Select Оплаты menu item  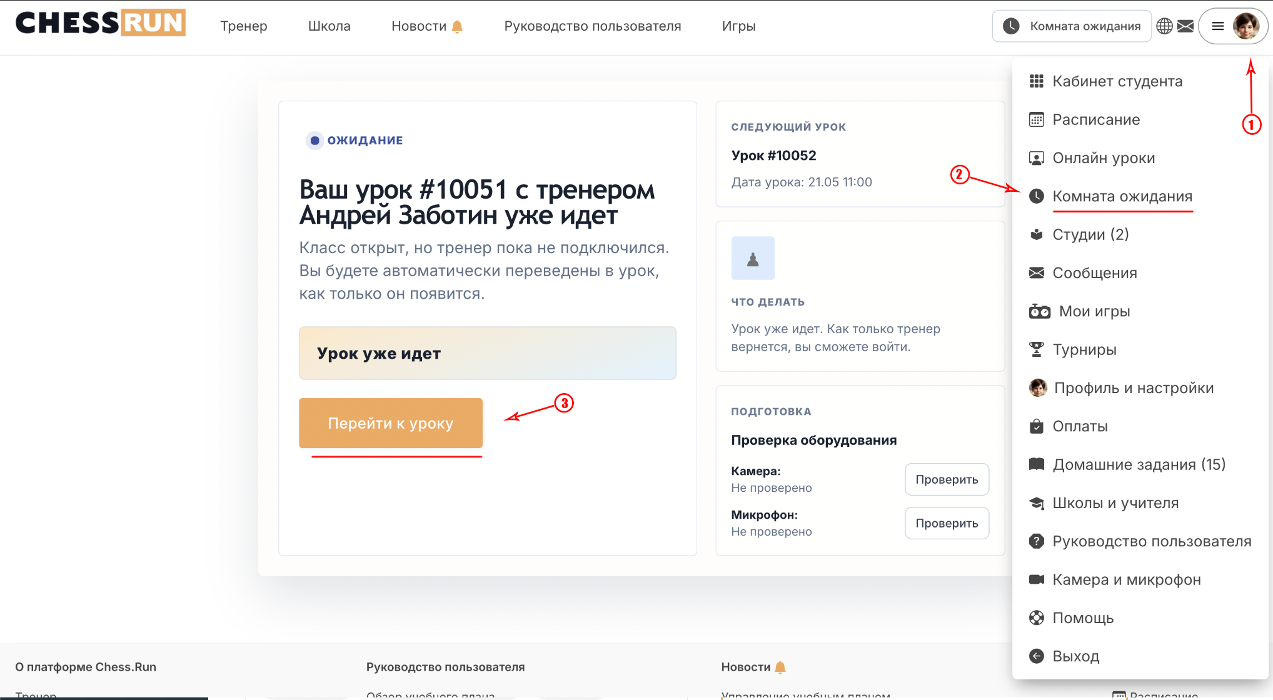pos(1080,426)
